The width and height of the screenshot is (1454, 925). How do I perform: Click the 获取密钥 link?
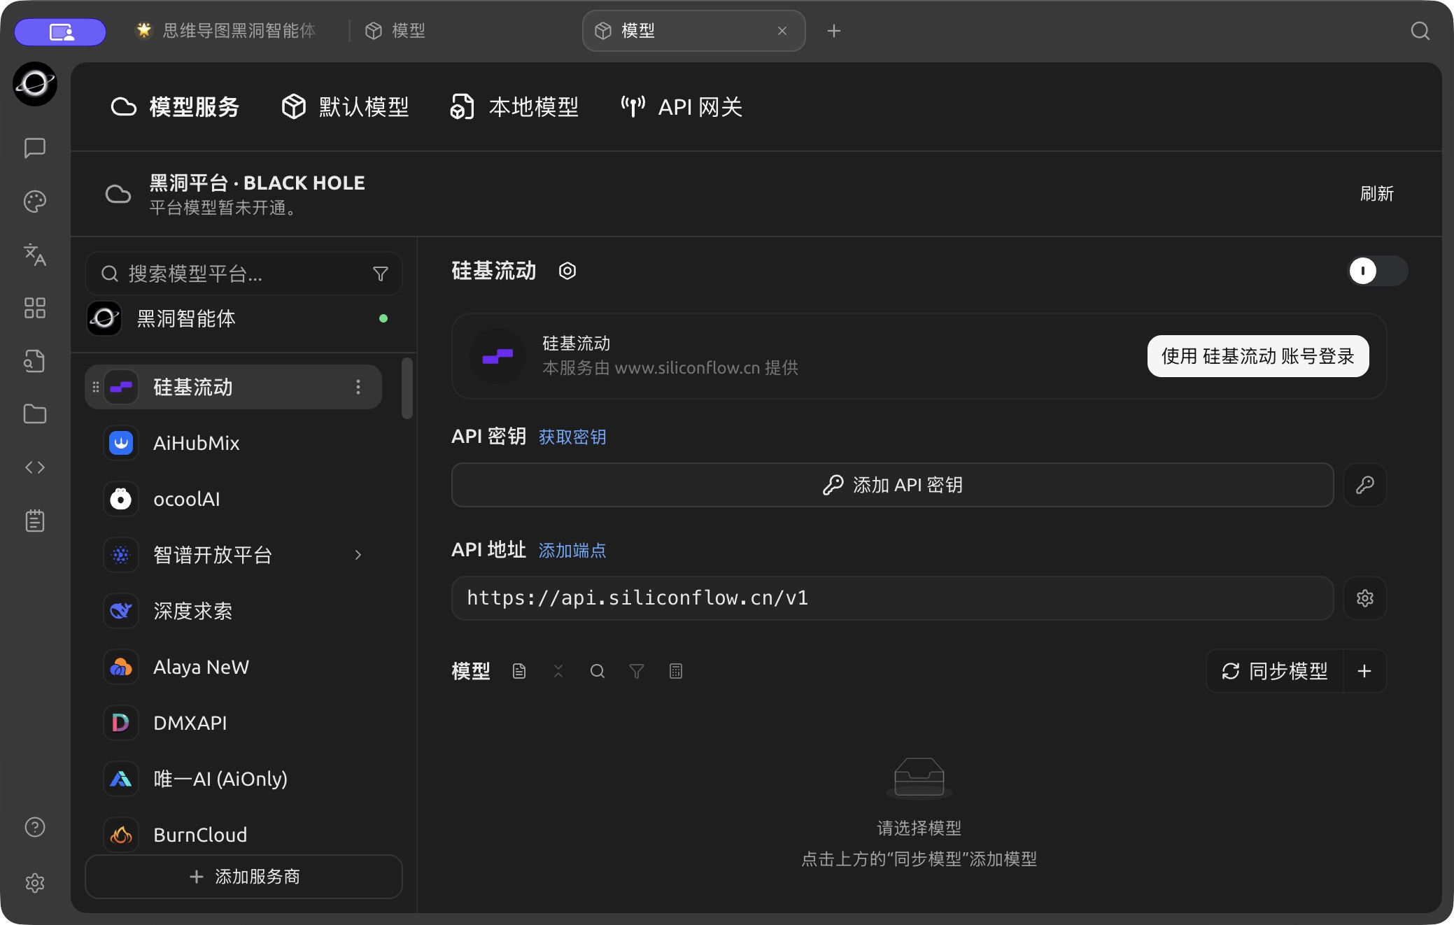[572, 437]
